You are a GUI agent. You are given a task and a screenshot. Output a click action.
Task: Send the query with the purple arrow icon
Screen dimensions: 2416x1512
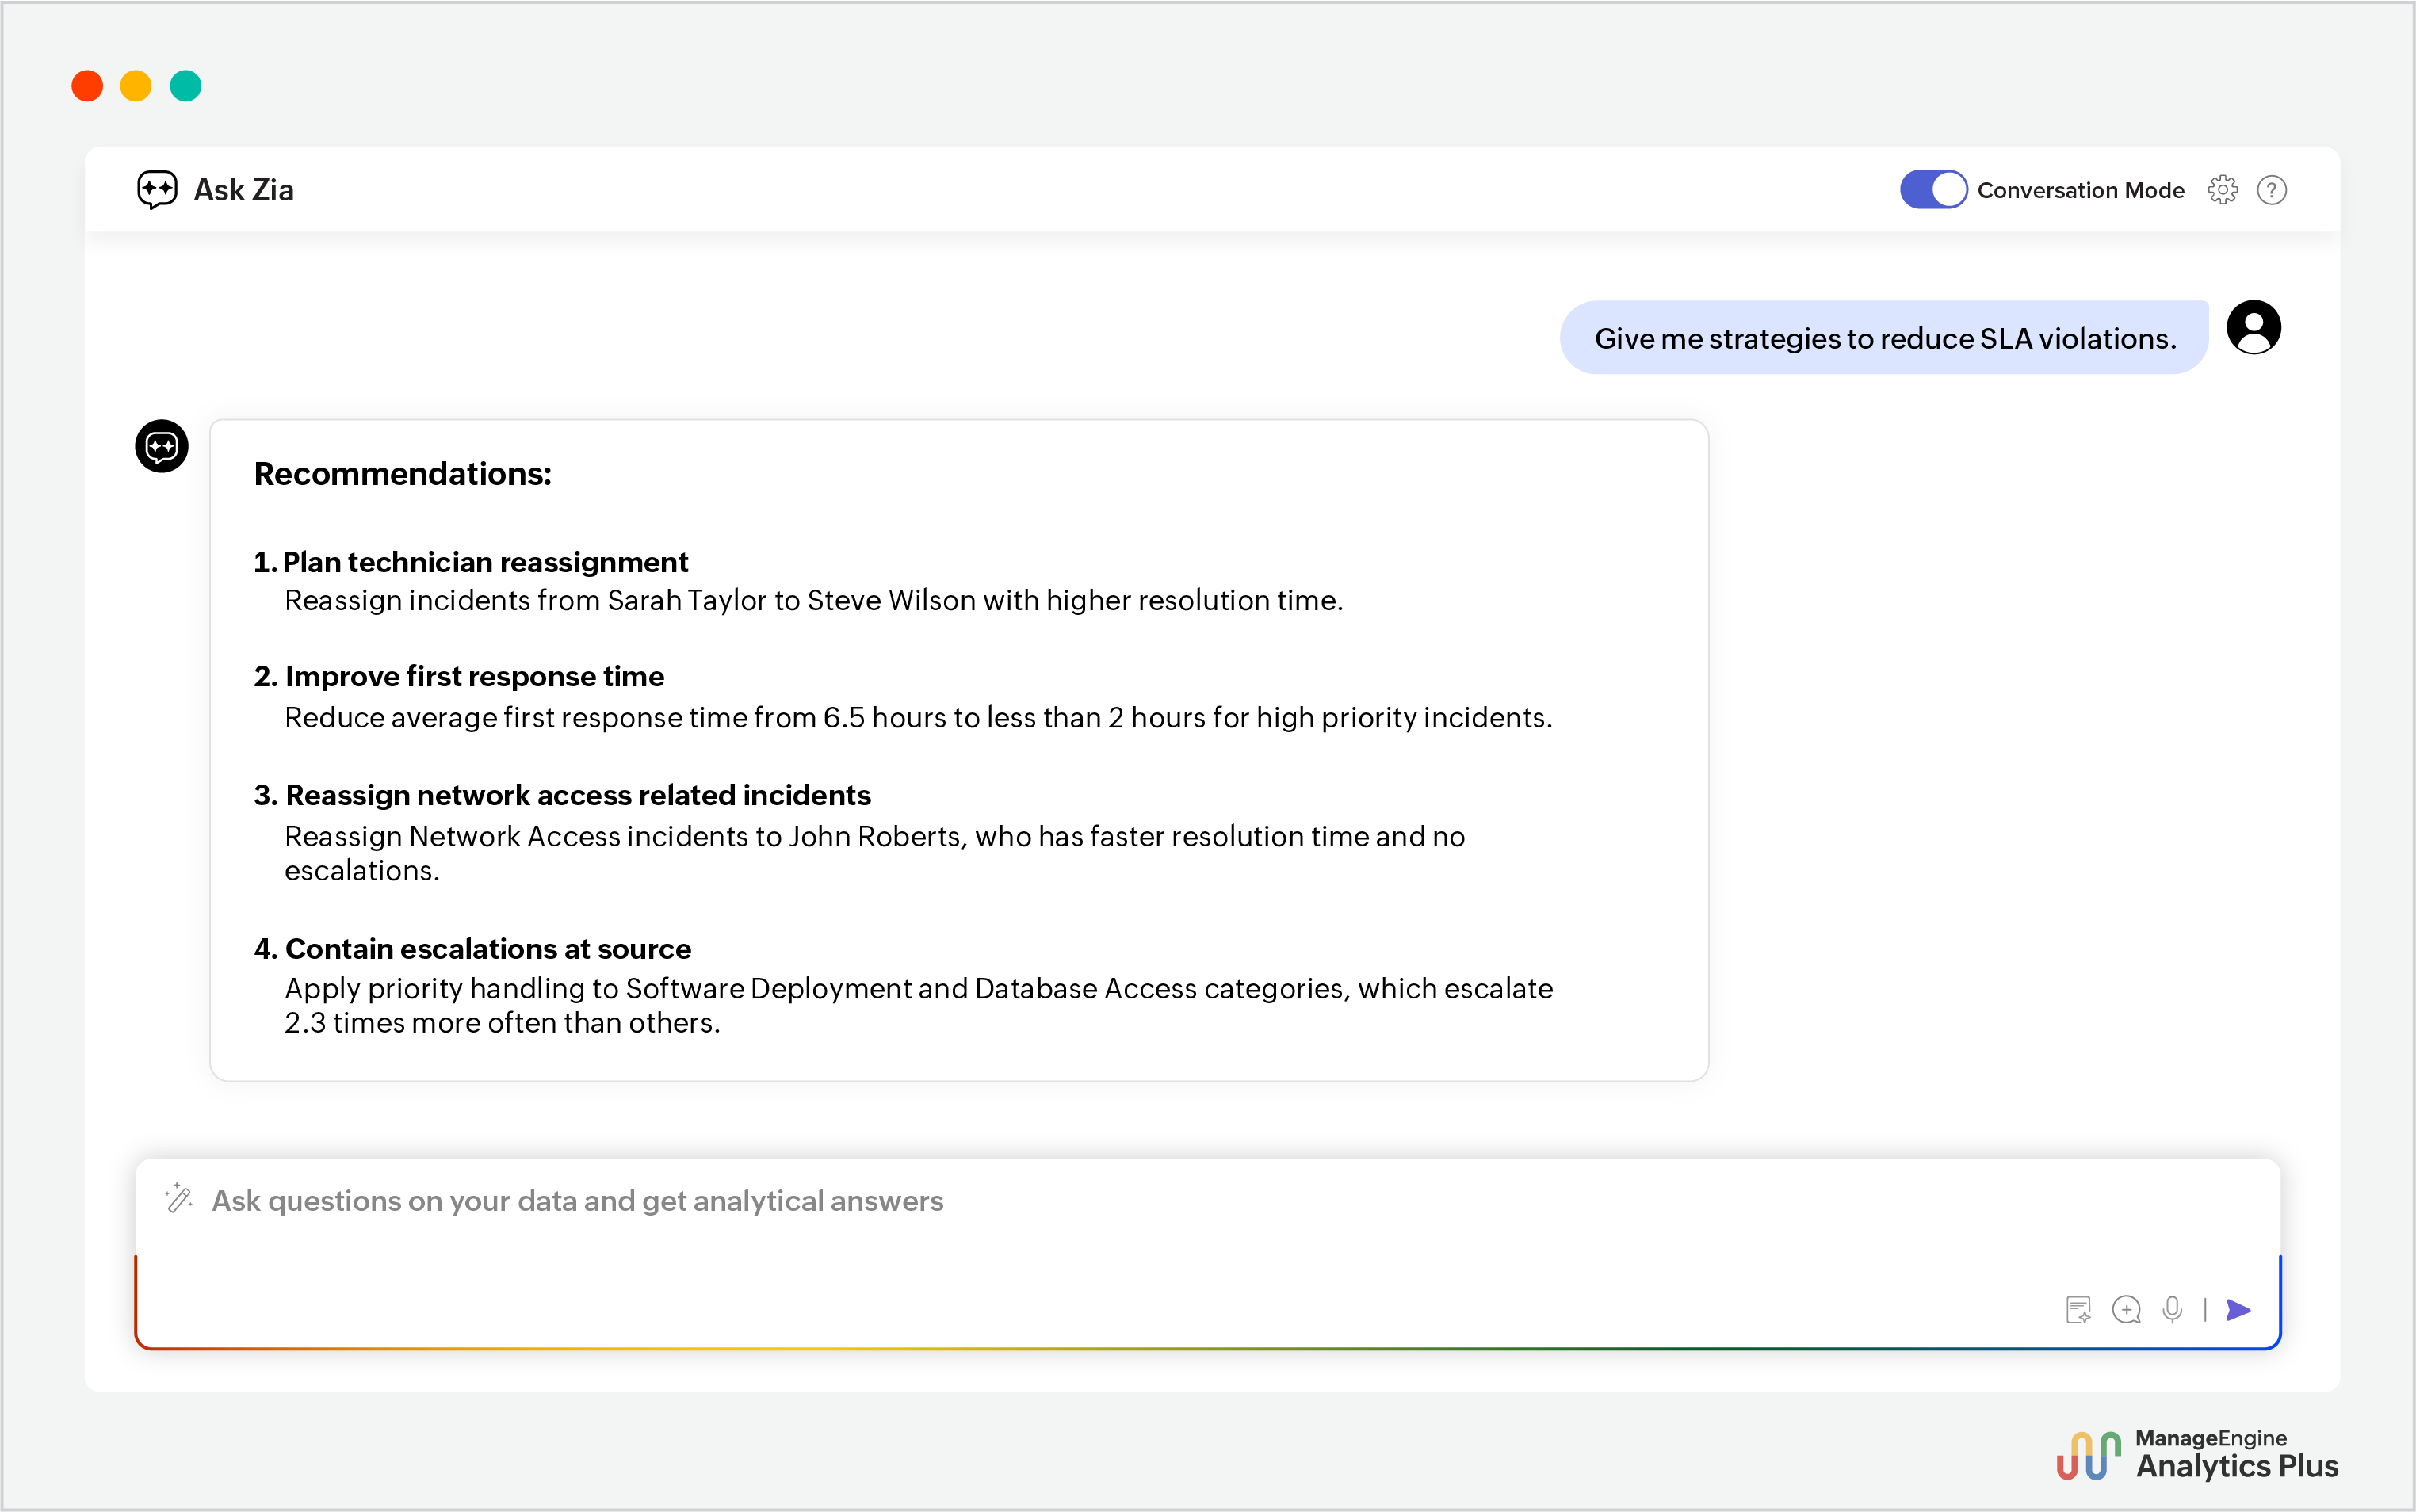point(2239,1308)
